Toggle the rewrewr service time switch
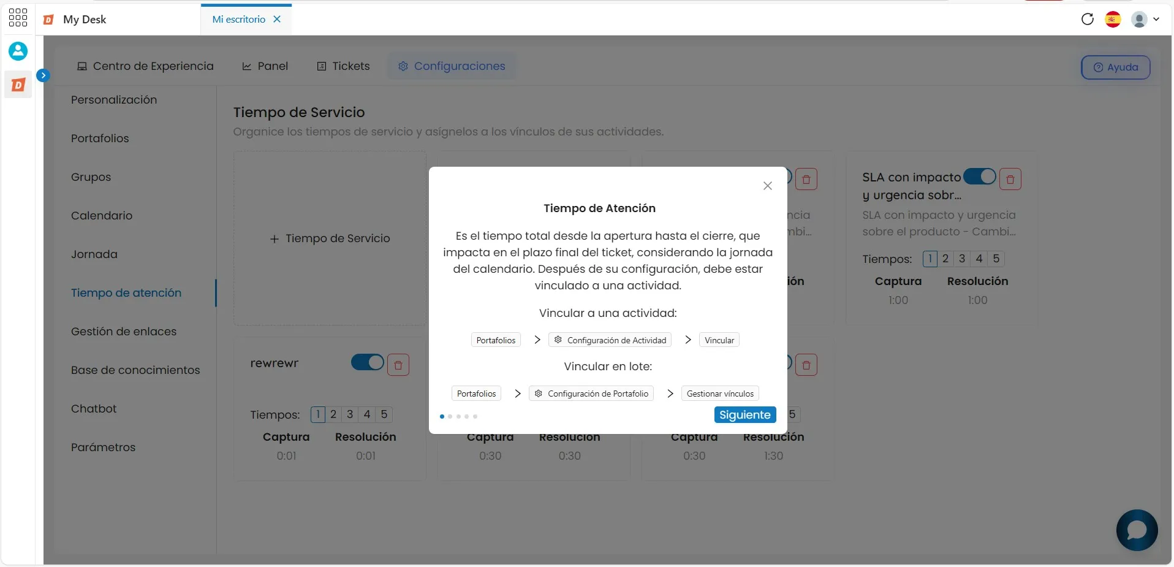This screenshot has height=567, width=1174. coord(367,363)
